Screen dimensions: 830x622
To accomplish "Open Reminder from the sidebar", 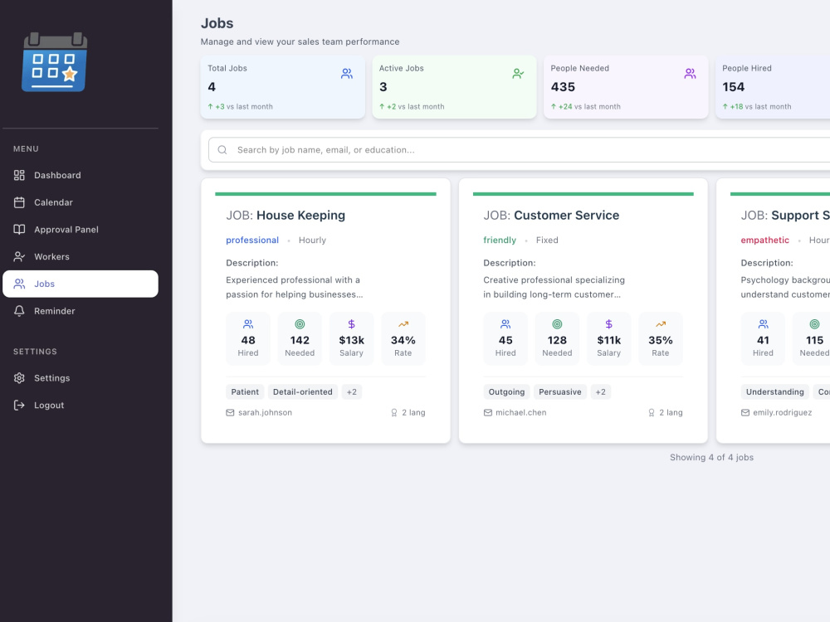I will (x=81, y=311).
